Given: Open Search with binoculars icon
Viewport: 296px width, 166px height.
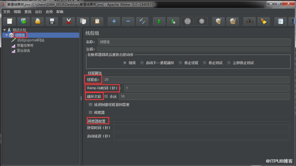Looking at the screenshot, I should pos(249,21).
